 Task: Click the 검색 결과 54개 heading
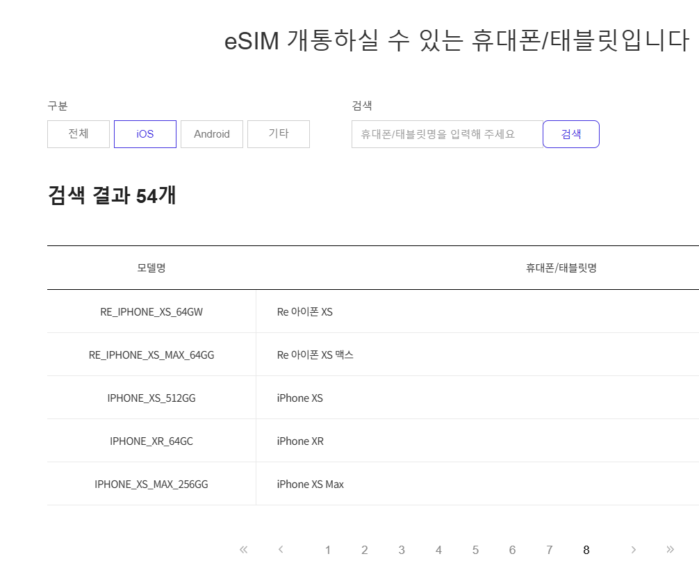click(112, 195)
